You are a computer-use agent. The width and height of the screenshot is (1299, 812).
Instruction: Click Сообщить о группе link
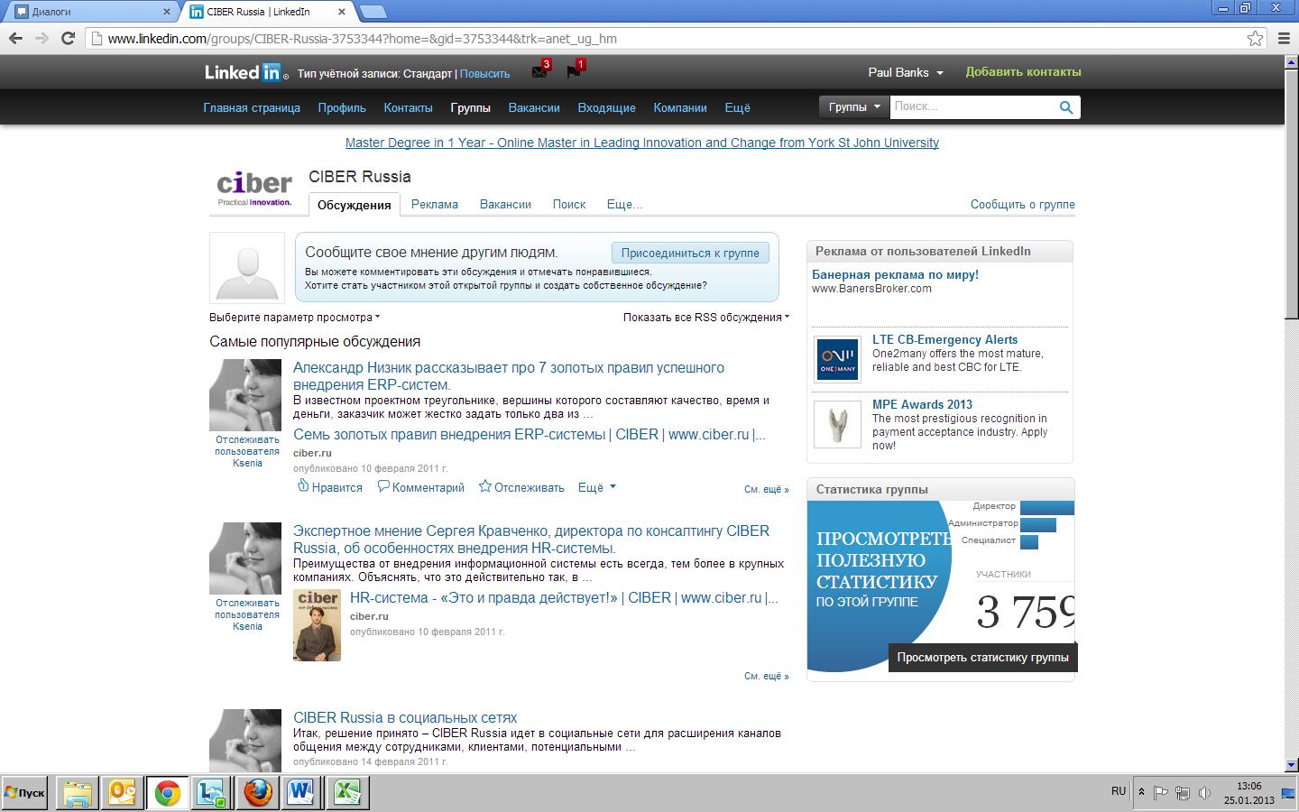click(x=1023, y=204)
